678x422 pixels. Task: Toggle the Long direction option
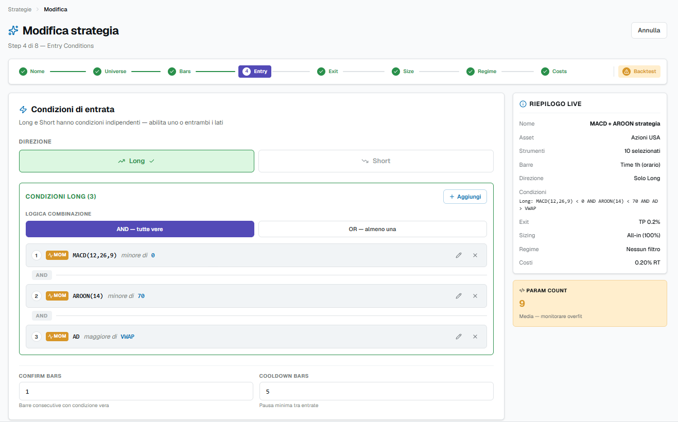136,161
